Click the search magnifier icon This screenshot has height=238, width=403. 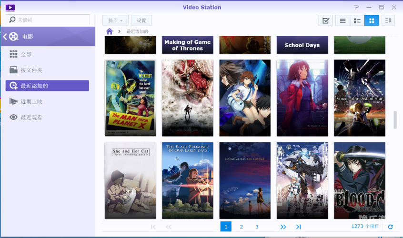[x=12, y=20]
